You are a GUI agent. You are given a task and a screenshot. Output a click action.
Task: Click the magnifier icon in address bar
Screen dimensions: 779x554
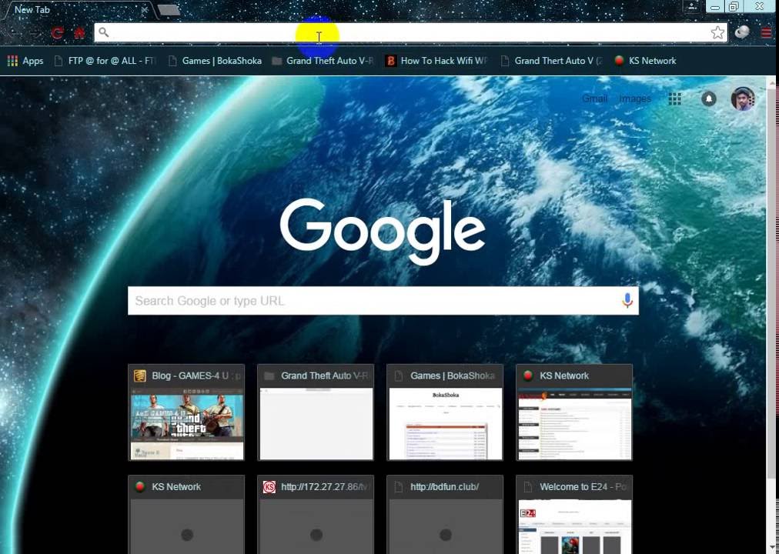[103, 32]
